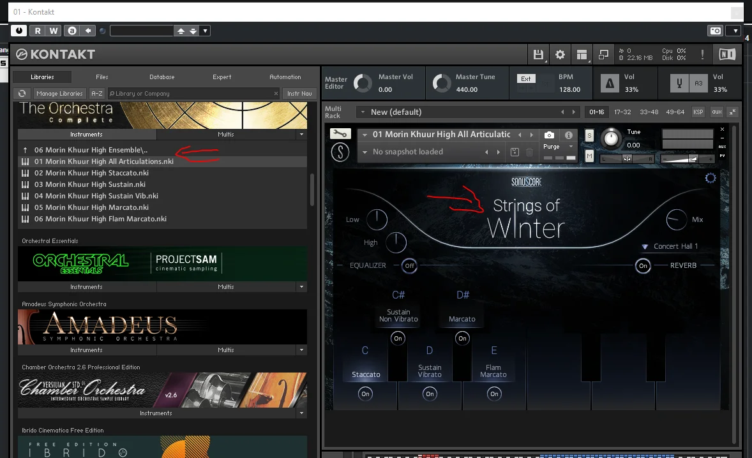Open instrument edit mode wrench icon

pos(340,134)
